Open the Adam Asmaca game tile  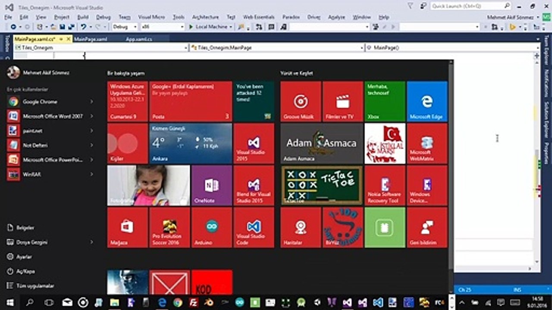click(322, 143)
